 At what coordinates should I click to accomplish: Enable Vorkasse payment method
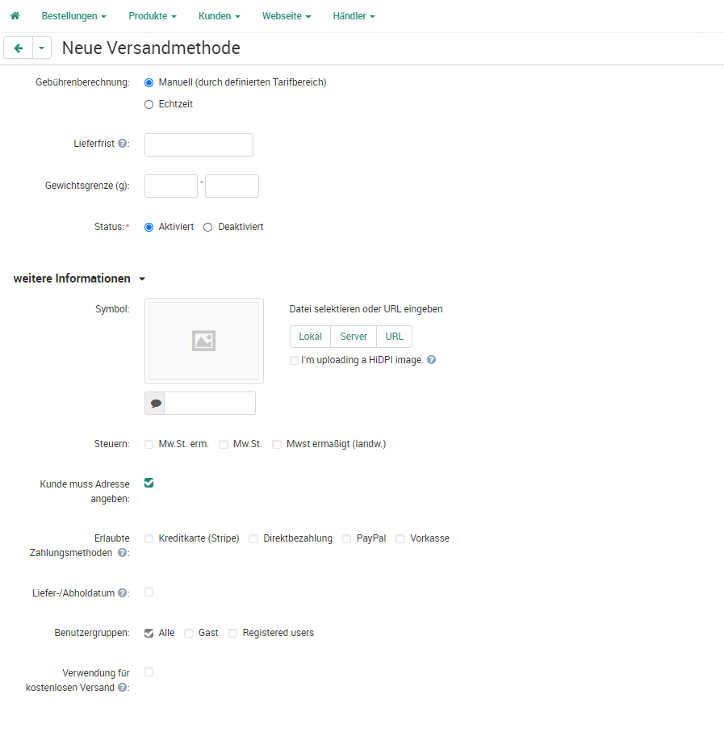click(x=400, y=538)
